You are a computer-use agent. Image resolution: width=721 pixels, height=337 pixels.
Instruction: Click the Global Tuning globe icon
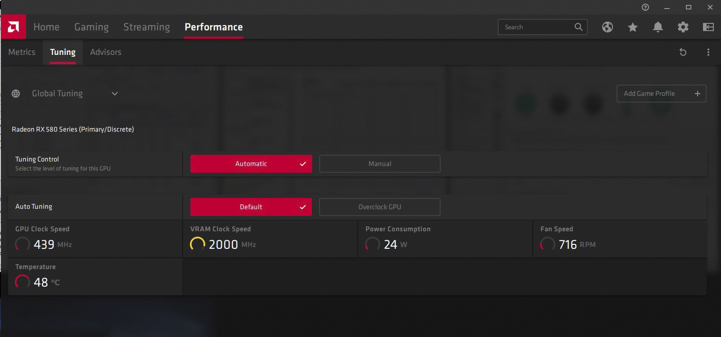coord(16,94)
